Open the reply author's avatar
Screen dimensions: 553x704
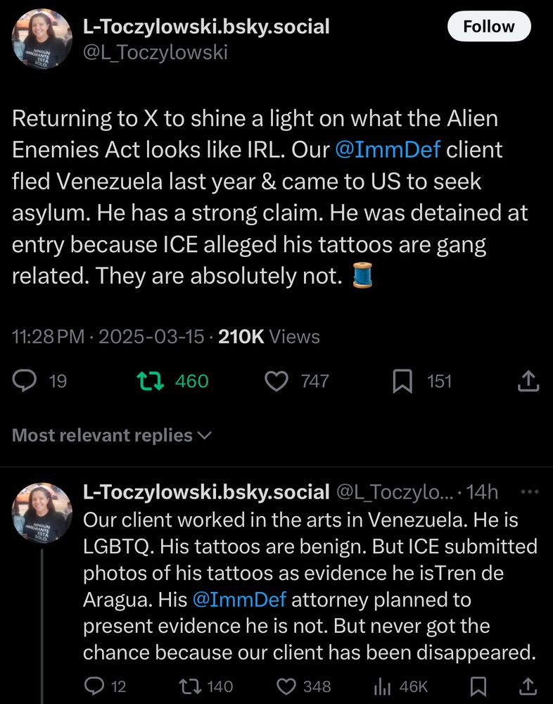pos(42,512)
